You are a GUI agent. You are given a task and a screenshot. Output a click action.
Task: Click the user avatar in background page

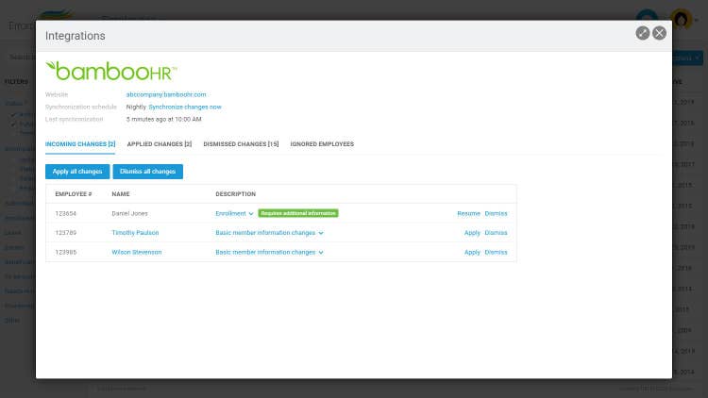681,19
